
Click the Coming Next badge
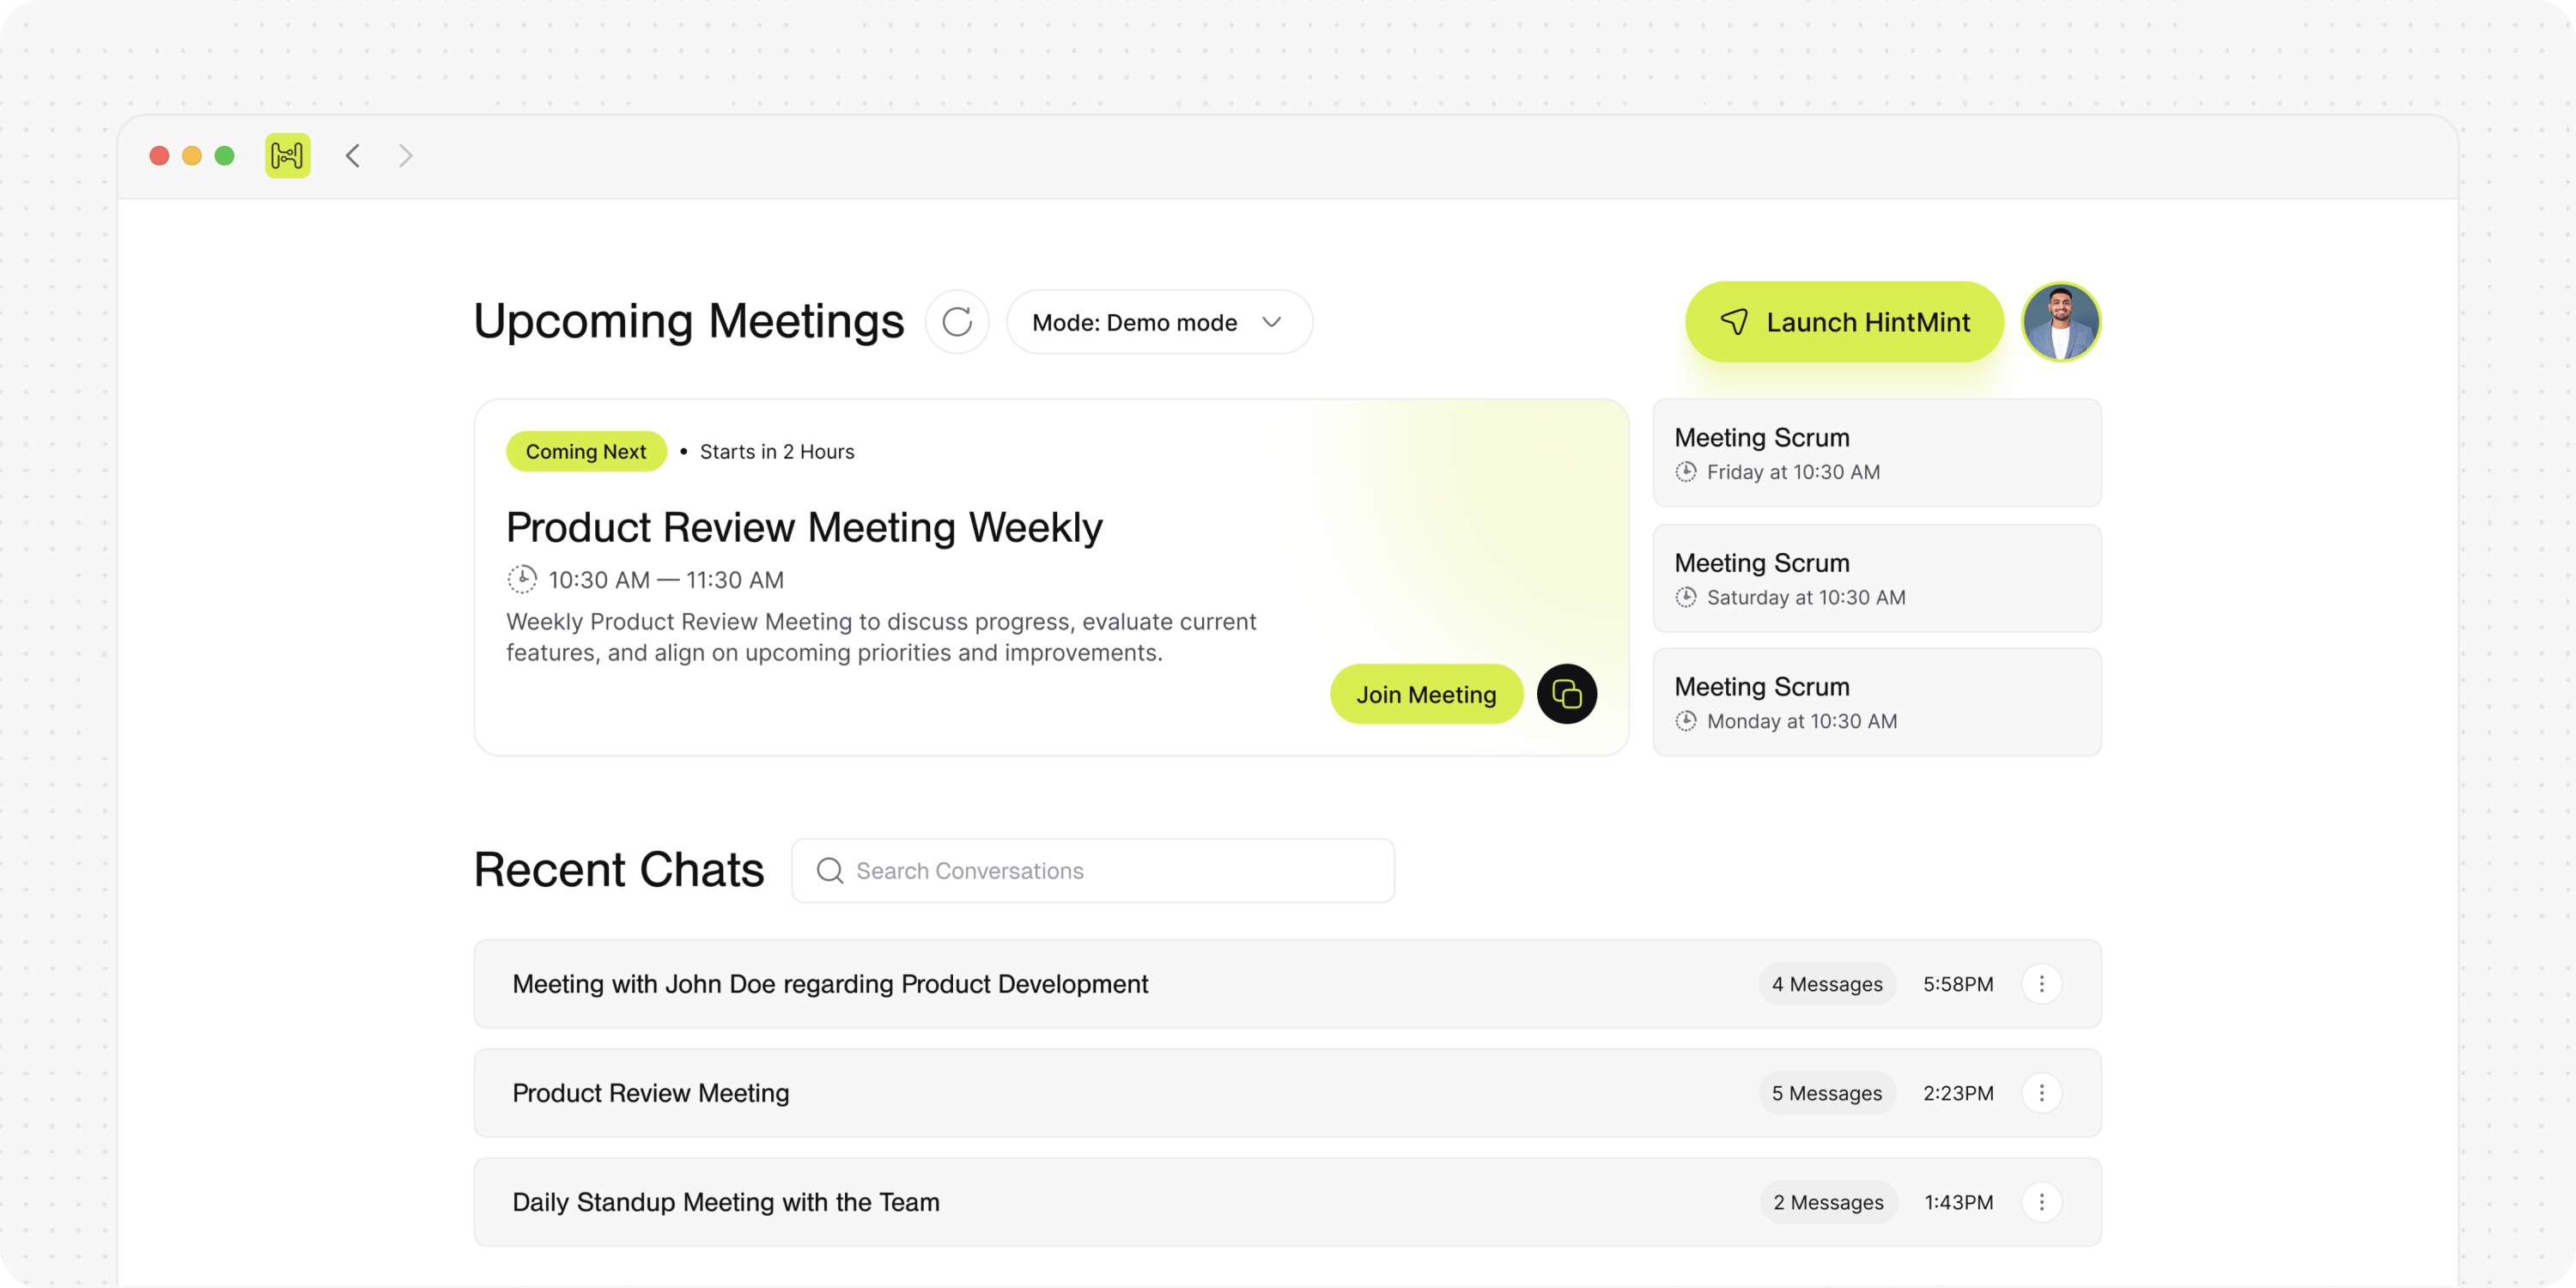point(586,452)
